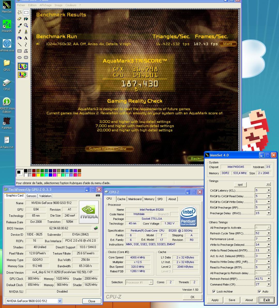
Task: Switch to the Mainboard tab in CPU-Z
Action: click(x=135, y=199)
